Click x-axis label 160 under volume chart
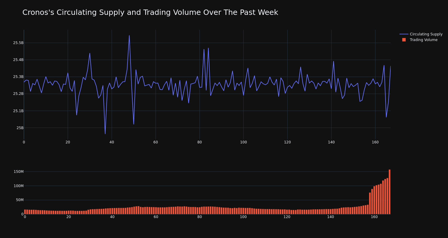448x238 pixels. click(374, 217)
